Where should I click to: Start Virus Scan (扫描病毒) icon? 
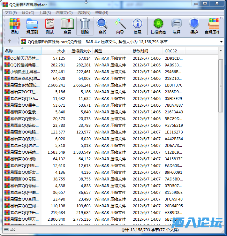click(158, 26)
